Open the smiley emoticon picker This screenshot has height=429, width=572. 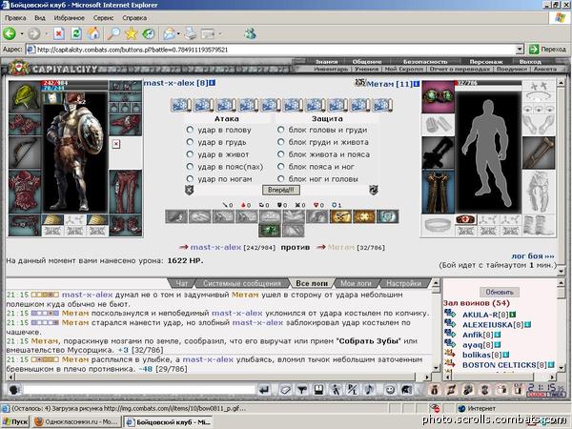[x=390, y=390]
